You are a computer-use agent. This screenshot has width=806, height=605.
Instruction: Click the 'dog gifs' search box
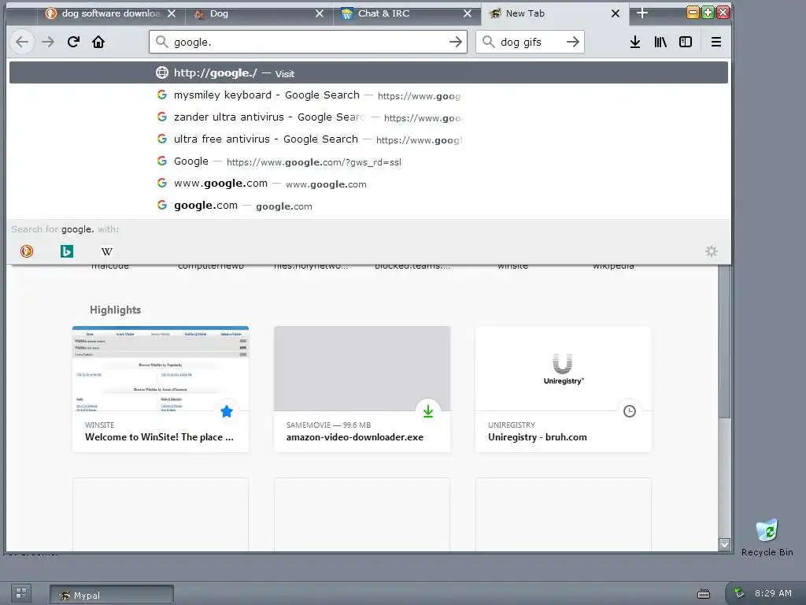point(530,43)
